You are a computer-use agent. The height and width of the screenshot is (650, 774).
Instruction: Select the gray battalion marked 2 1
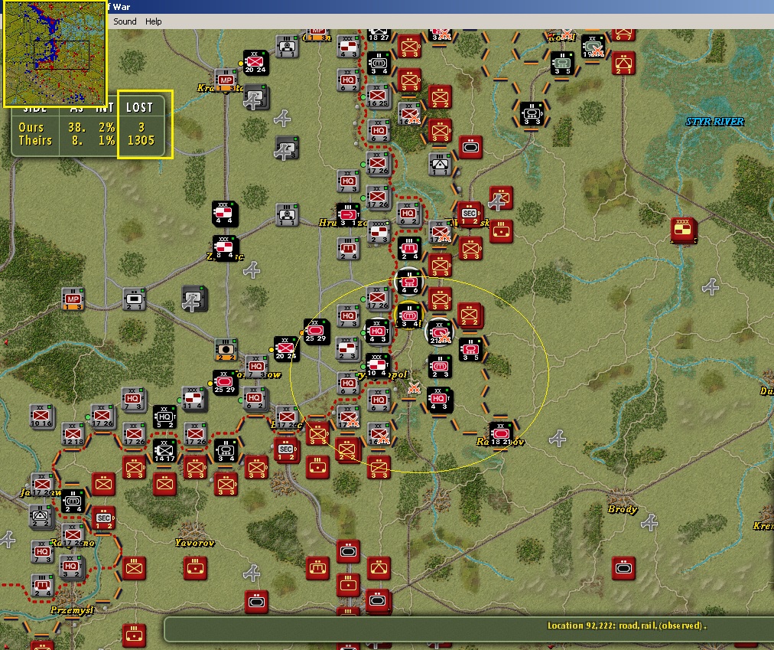click(x=134, y=299)
